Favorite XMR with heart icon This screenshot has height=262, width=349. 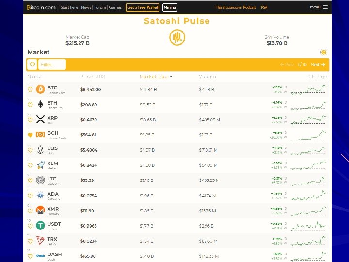(30, 211)
